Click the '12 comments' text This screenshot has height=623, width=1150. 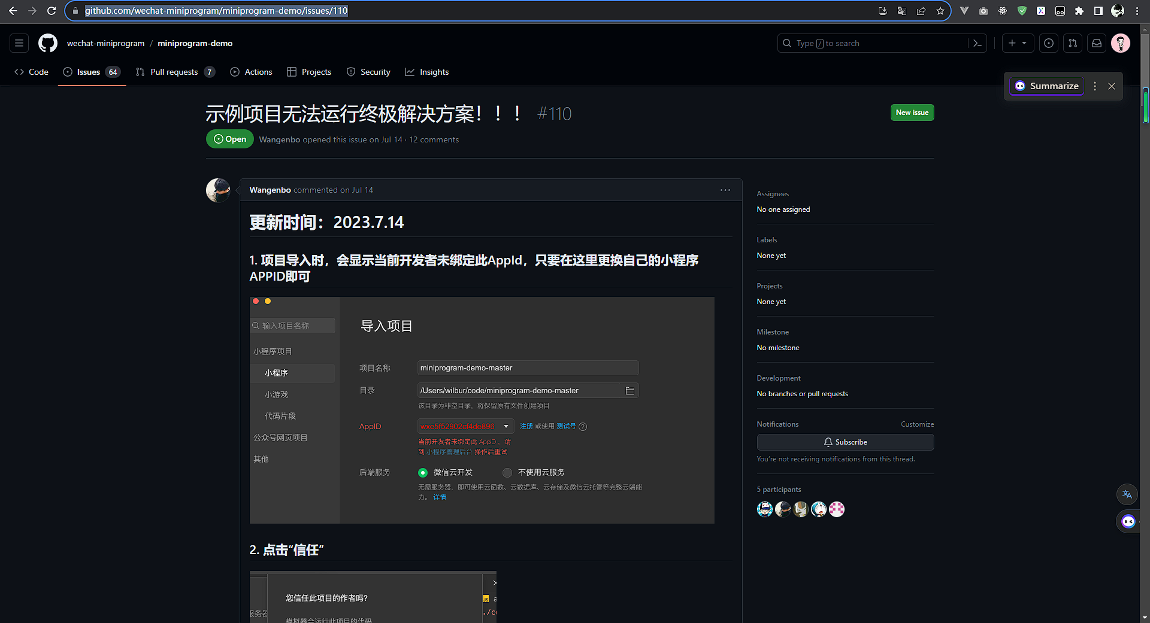(434, 139)
